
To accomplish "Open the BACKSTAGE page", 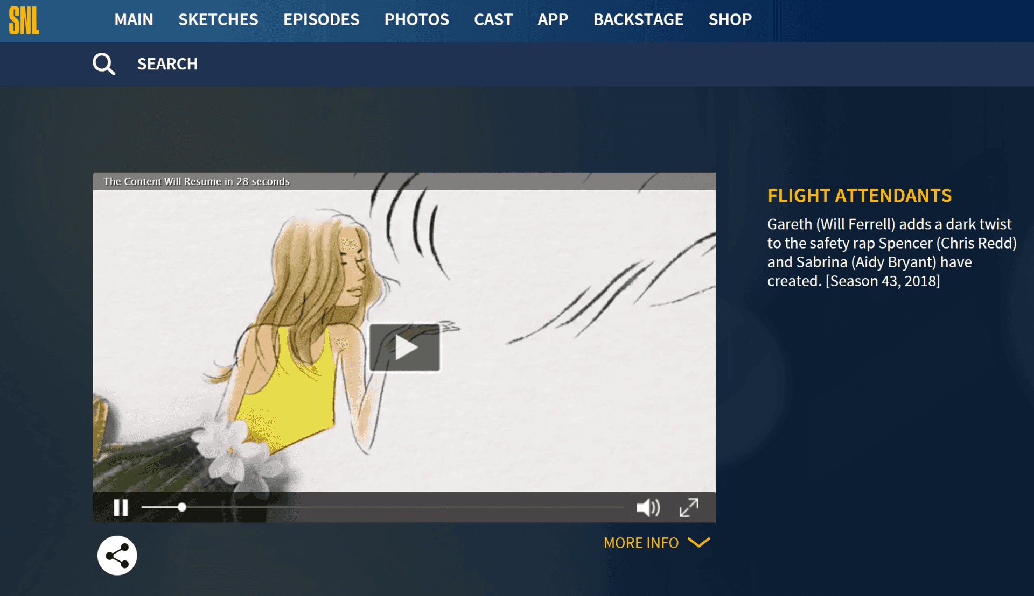I will pos(638,19).
